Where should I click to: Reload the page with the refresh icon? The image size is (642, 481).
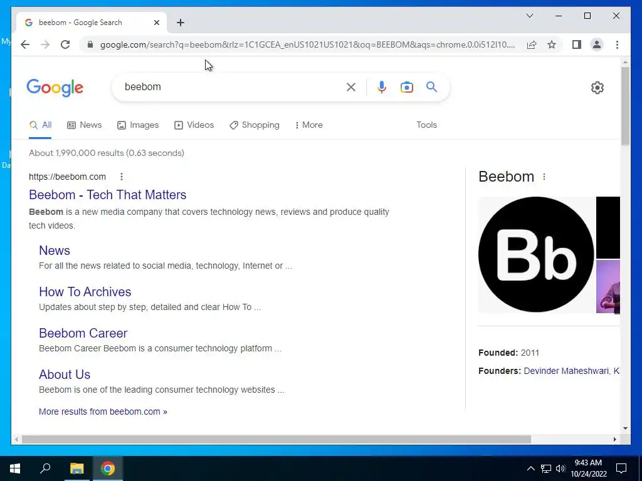pyautogui.click(x=65, y=44)
